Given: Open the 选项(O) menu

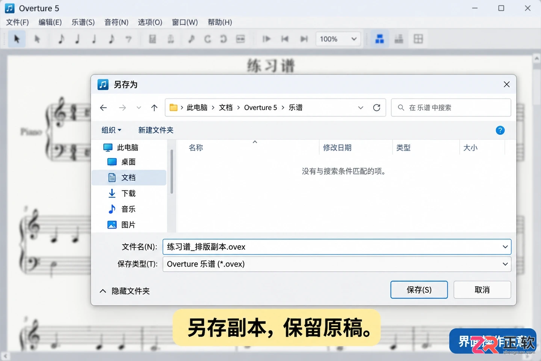Looking at the screenshot, I should point(150,22).
